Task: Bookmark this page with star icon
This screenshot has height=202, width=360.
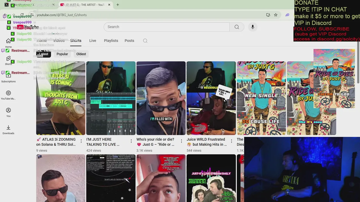Action: pos(276,15)
